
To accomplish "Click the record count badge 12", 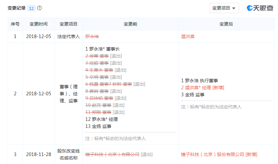I will point(31,8).
